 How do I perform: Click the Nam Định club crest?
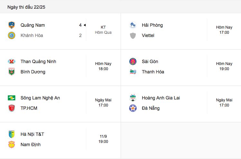pos(12,145)
